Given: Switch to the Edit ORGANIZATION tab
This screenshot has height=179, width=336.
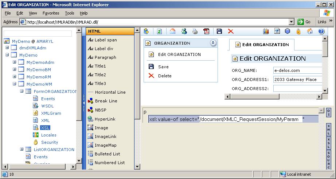Looking at the screenshot, I should coord(262,45).
